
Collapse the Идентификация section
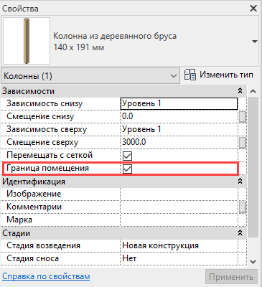[240, 182]
